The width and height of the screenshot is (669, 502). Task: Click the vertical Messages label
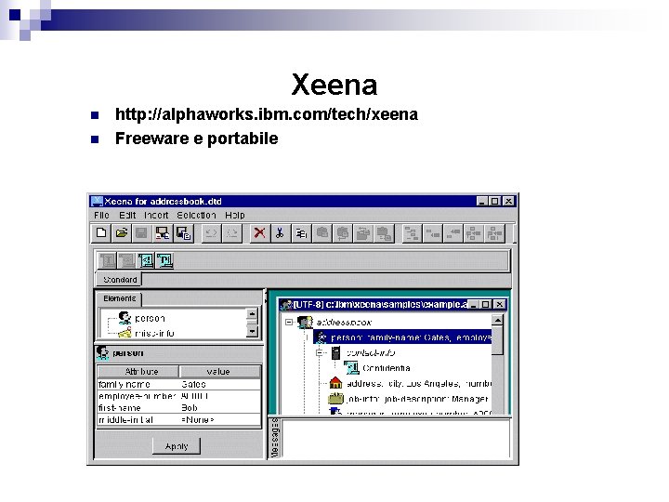pos(275,438)
